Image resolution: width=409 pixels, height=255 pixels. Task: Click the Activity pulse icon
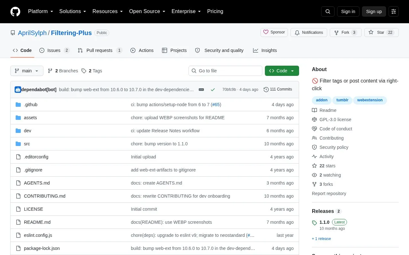coord(314,157)
